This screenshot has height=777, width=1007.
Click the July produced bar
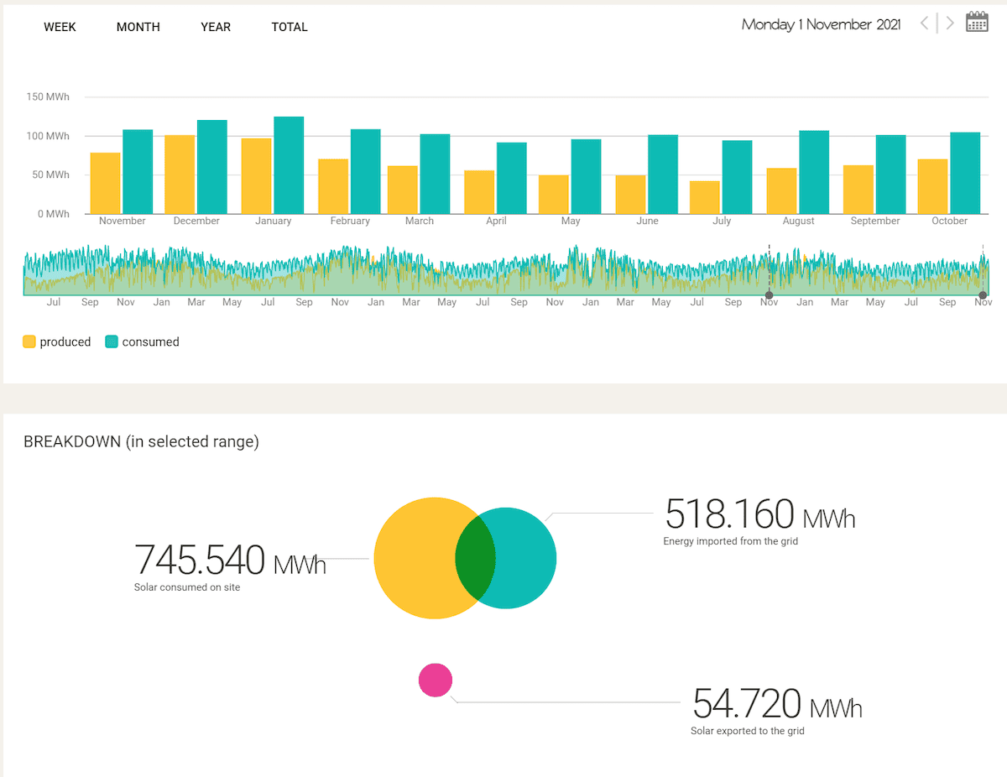click(x=705, y=197)
